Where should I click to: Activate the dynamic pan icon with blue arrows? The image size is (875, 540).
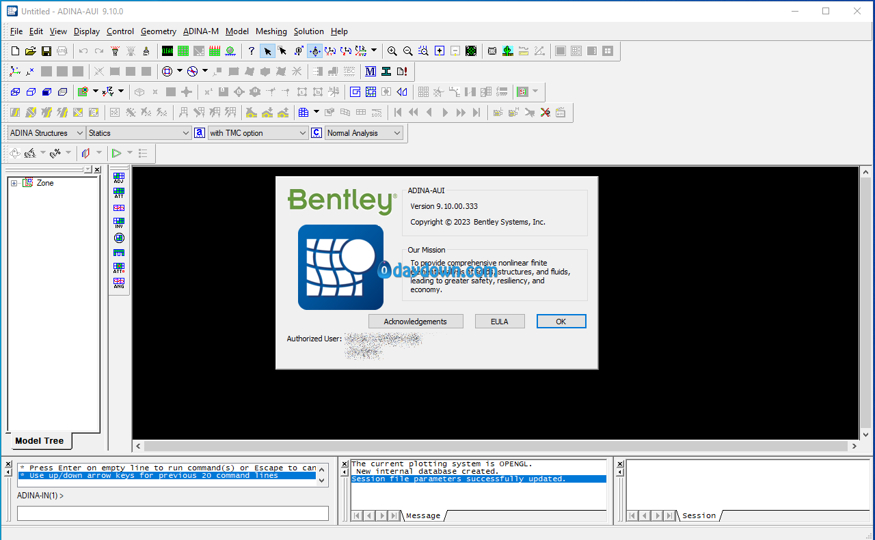[314, 51]
